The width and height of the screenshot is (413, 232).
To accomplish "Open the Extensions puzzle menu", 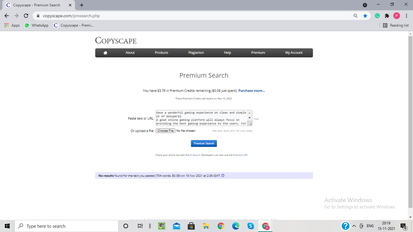I will [387, 16].
